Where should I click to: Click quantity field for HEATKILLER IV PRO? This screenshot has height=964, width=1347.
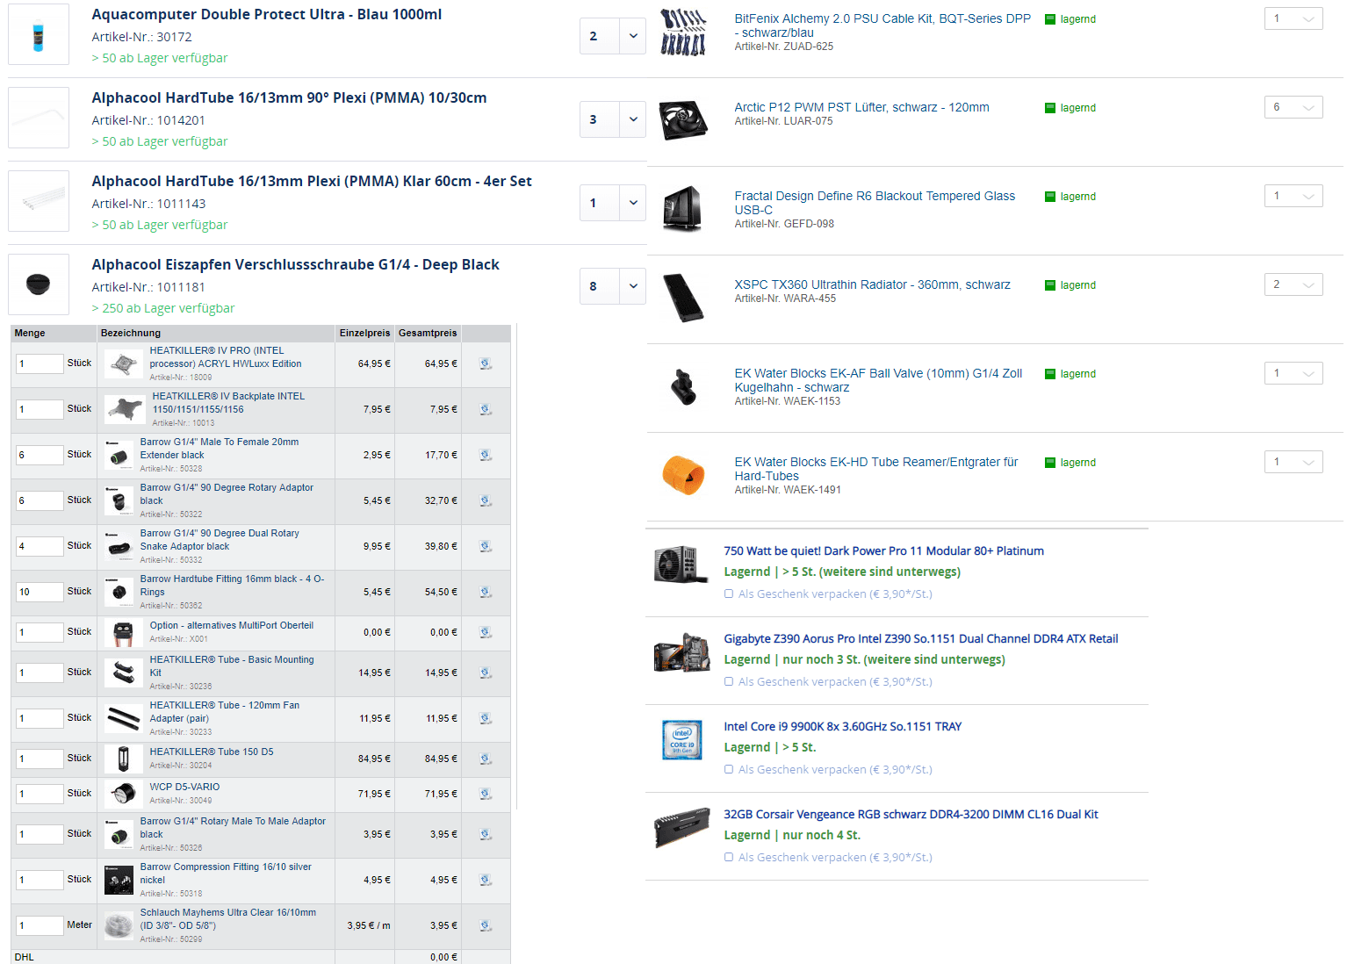click(40, 363)
